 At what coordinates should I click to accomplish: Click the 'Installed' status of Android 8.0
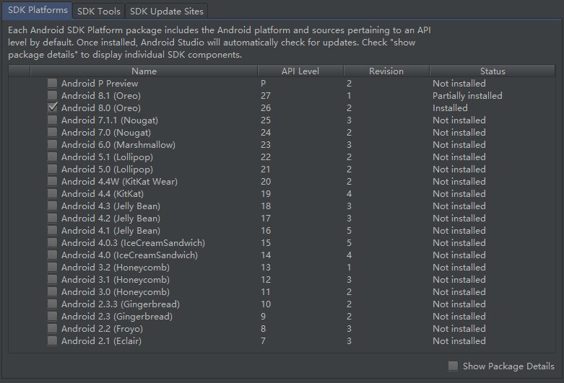pyautogui.click(x=450, y=107)
